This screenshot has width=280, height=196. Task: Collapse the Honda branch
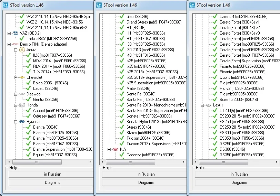(16, 105)
